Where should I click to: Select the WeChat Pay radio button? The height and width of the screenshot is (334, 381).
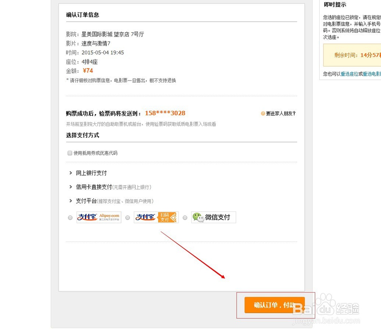[x=185, y=218]
